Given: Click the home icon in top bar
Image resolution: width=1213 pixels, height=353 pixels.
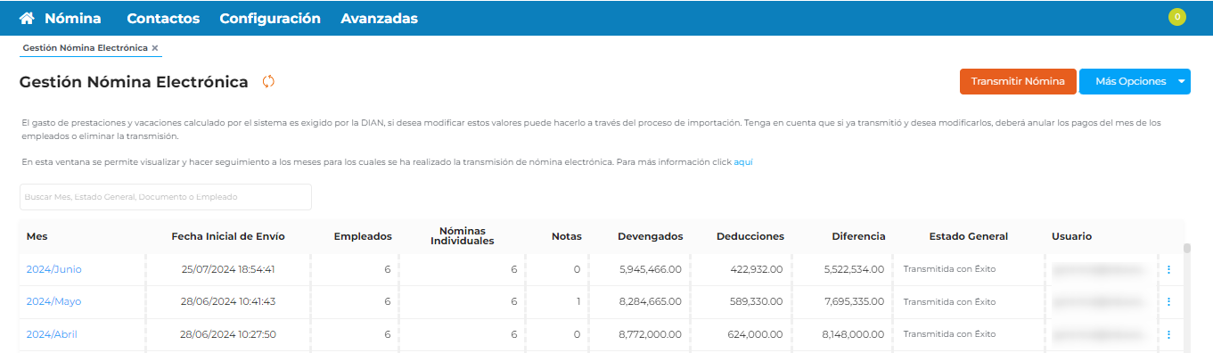Looking at the screenshot, I should point(27,18).
